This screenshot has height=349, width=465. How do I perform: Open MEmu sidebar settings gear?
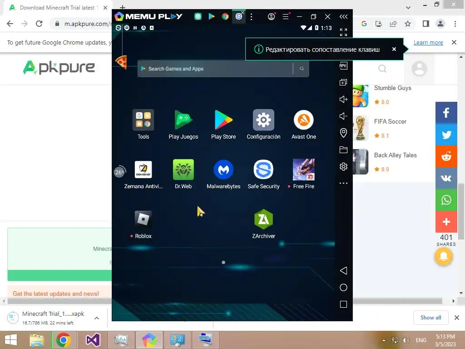click(343, 166)
